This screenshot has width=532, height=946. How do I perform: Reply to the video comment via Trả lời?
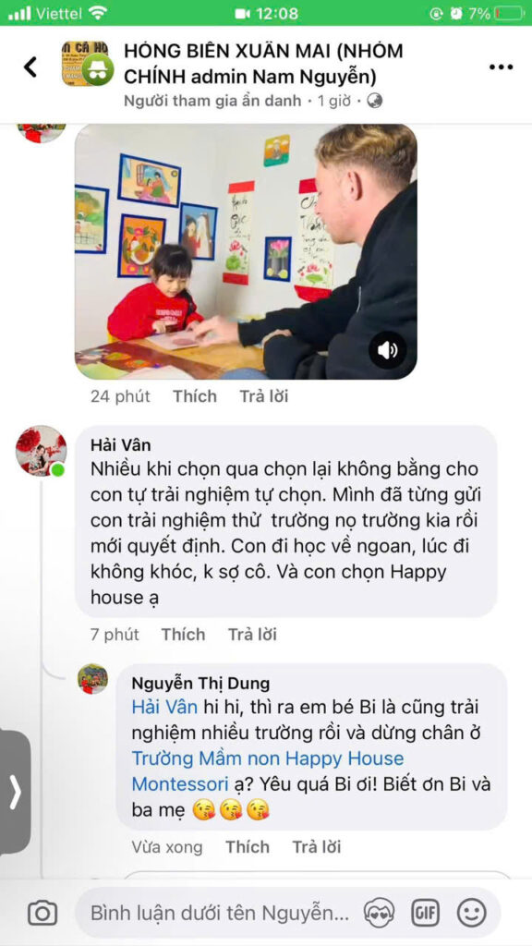click(x=263, y=396)
